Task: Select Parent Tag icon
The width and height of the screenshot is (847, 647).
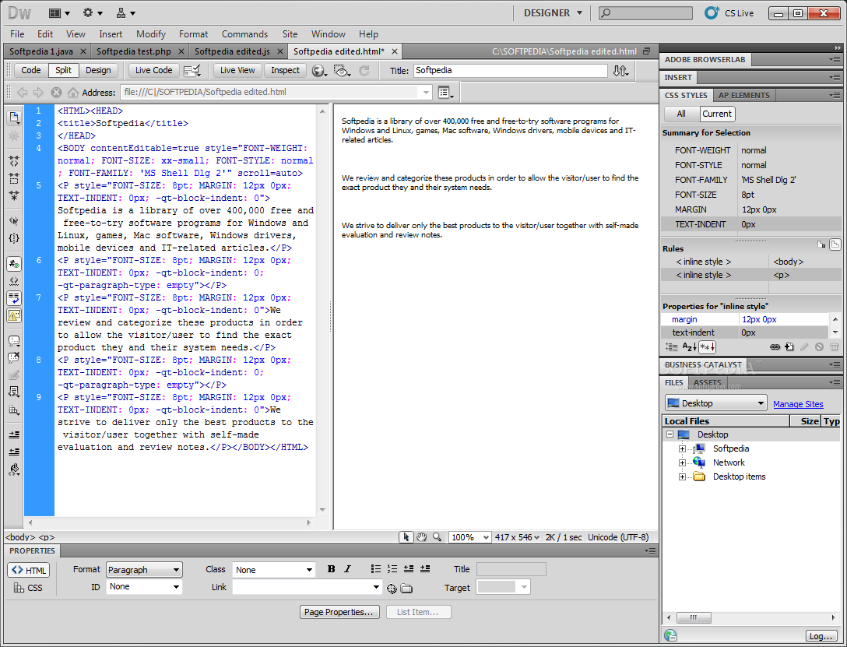Action: (14, 220)
